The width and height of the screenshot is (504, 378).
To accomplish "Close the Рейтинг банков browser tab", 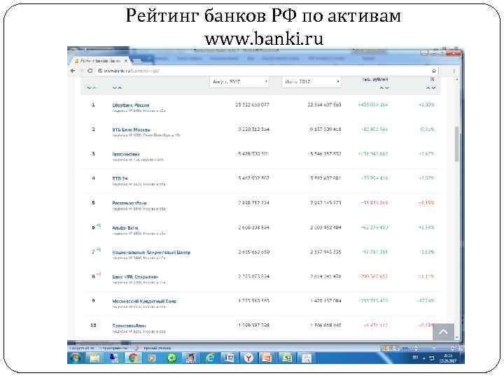I will point(126,61).
